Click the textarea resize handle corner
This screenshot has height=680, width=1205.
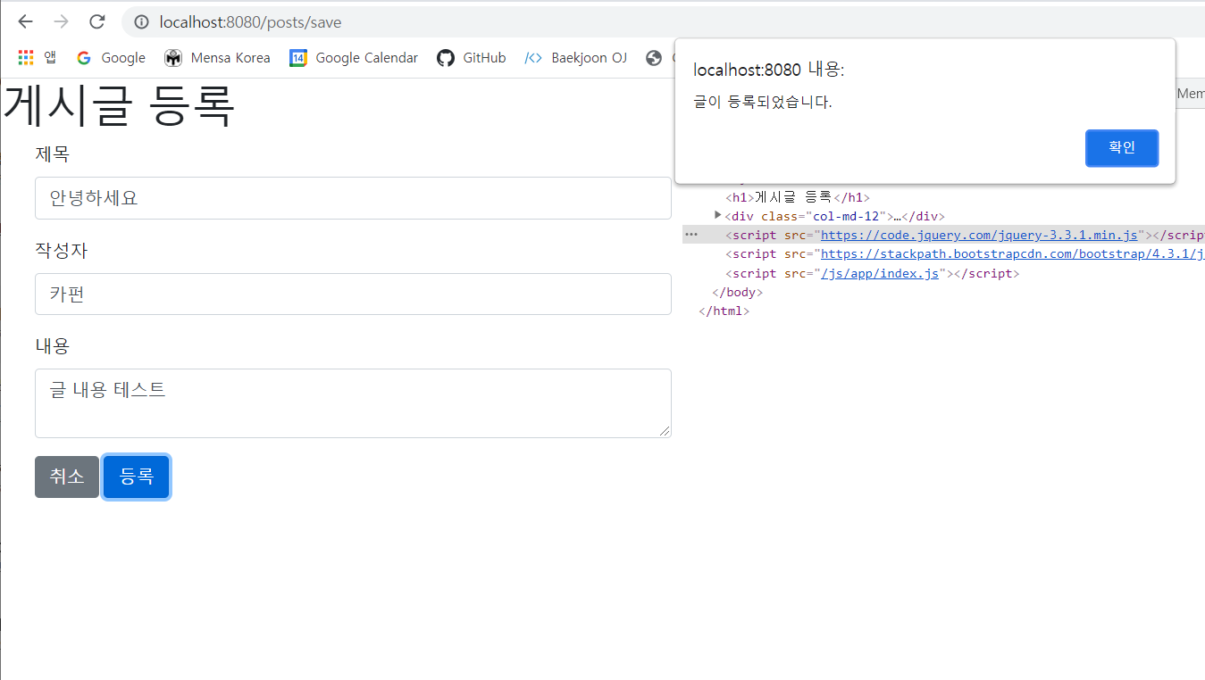[665, 431]
